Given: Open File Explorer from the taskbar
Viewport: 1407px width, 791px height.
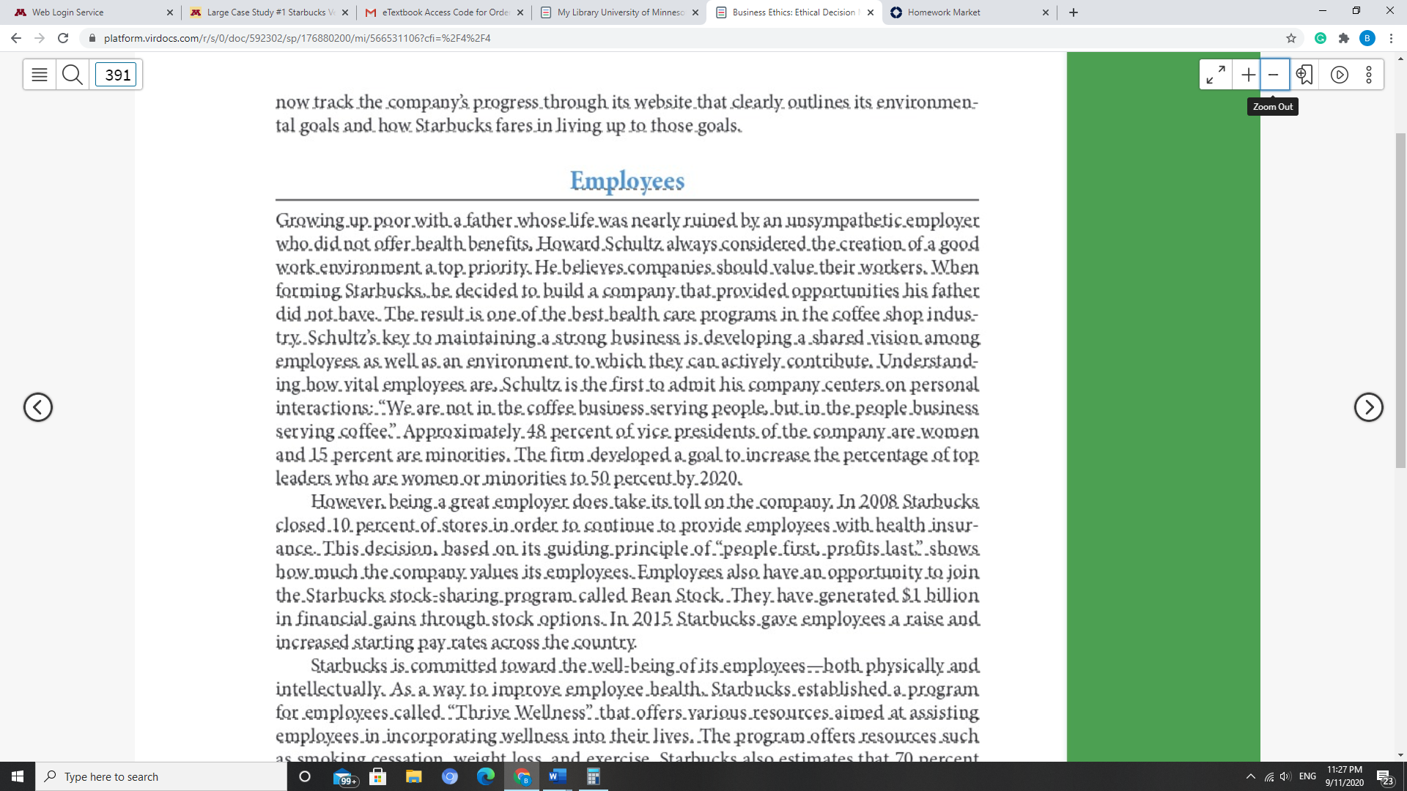Looking at the screenshot, I should pos(414,776).
